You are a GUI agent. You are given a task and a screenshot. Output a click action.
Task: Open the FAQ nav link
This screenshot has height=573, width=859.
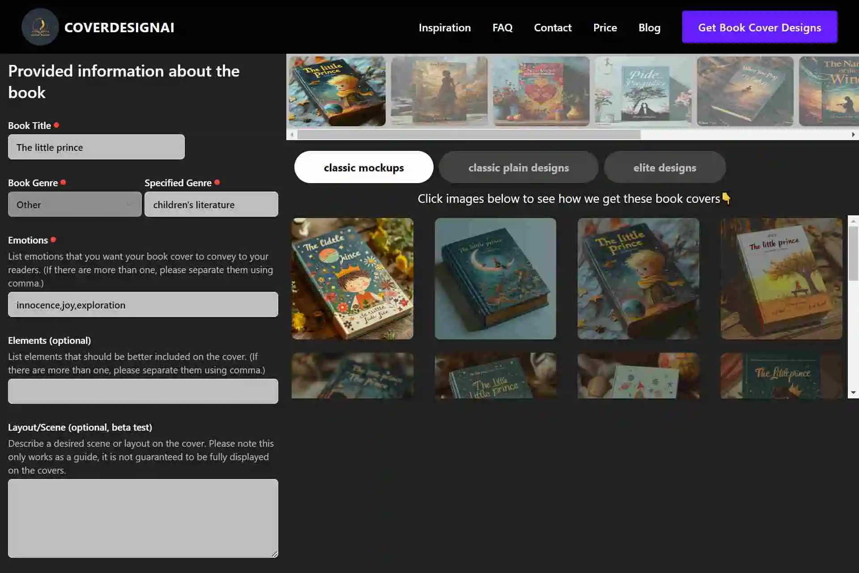coord(502,27)
